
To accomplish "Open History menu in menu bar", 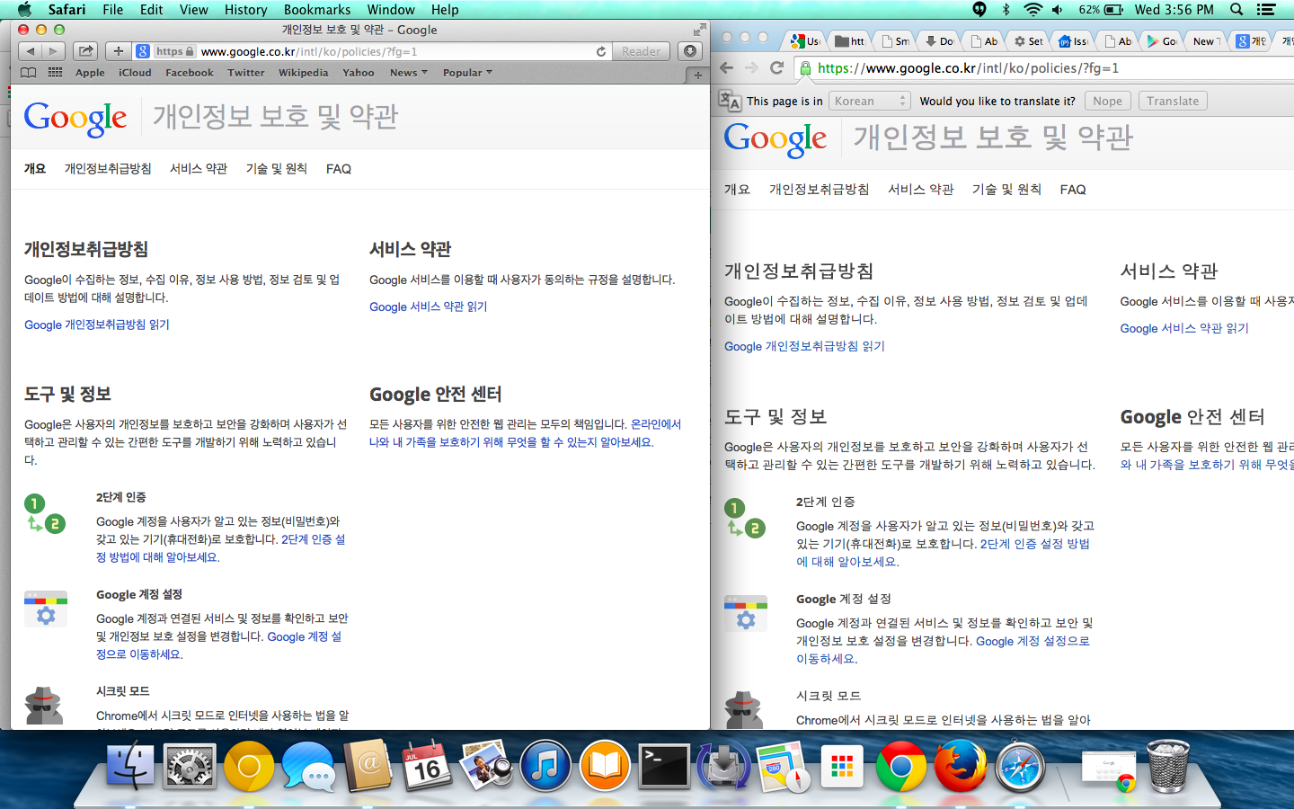I will point(245,10).
